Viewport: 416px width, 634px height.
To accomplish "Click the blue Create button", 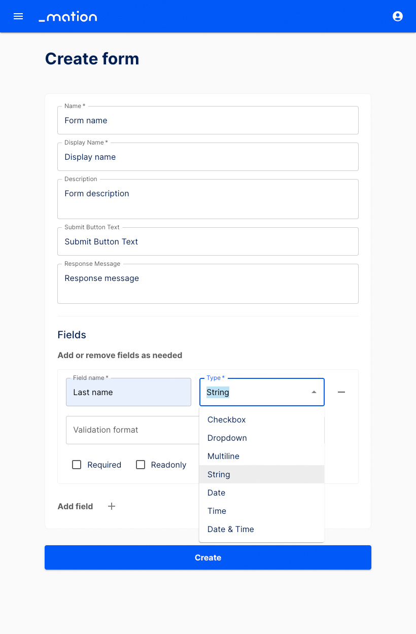I will point(208,557).
